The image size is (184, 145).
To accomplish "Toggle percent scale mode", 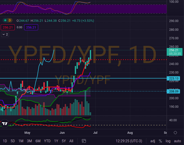I will [x=160, y=141].
